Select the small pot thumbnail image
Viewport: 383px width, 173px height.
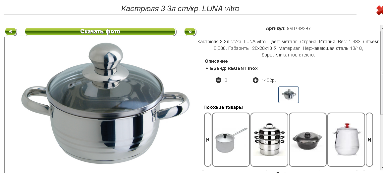point(289,95)
